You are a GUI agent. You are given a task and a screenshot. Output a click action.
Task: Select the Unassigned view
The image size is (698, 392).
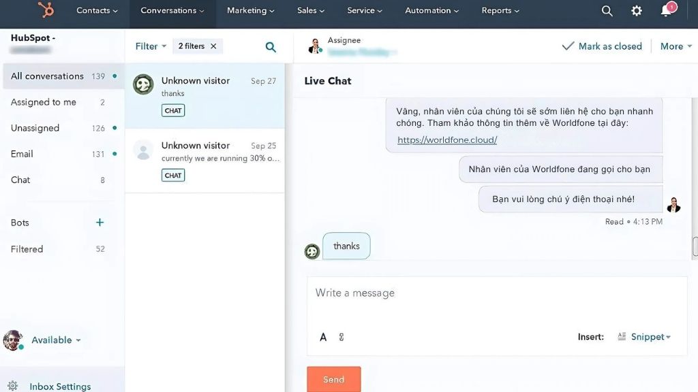pos(63,128)
